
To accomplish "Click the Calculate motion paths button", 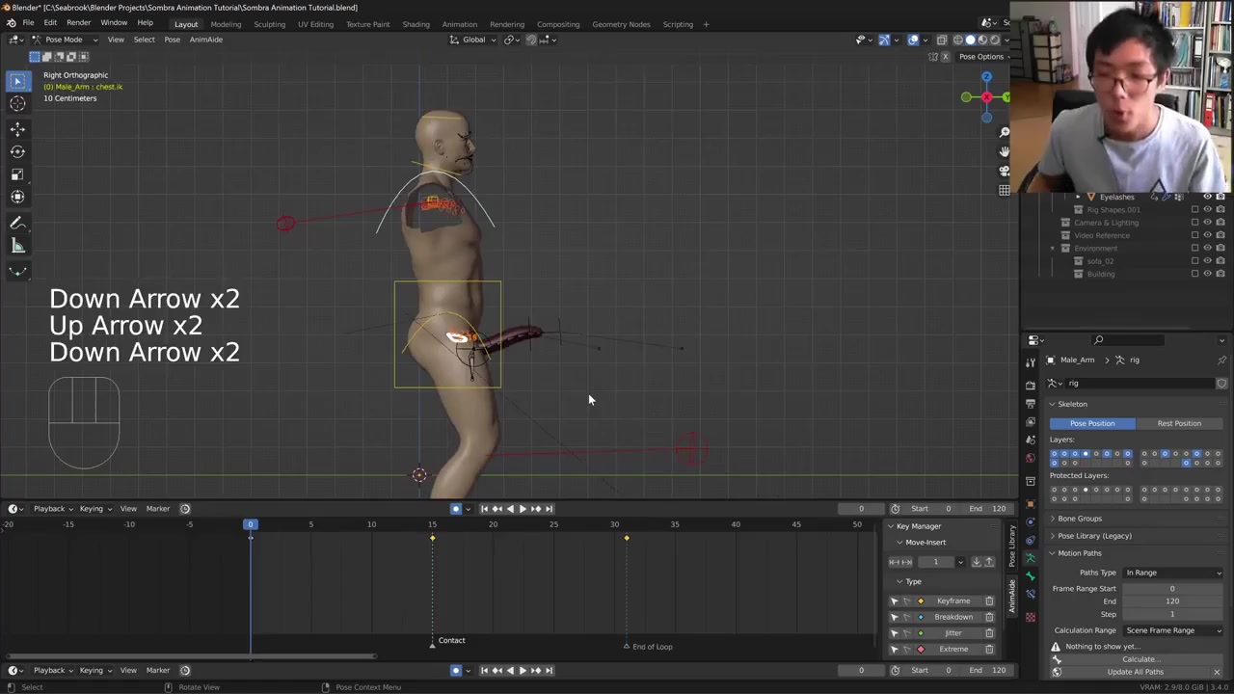I will (1140, 659).
